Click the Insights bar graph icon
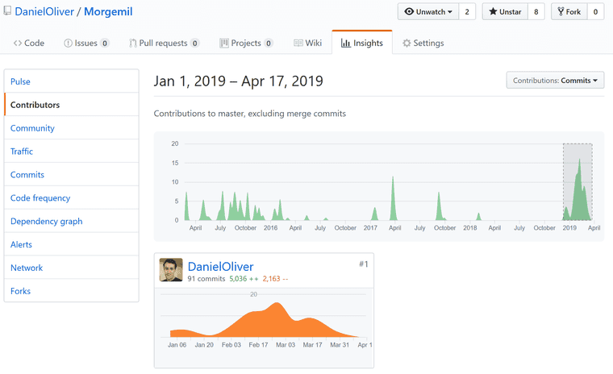 [x=345, y=44]
